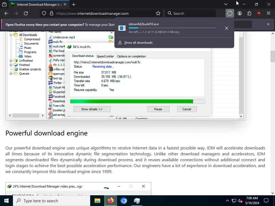
Task: Click the Type here to search box
Action: tap(52, 201)
